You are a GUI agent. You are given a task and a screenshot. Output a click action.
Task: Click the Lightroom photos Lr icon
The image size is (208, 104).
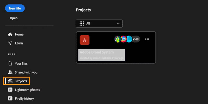pyautogui.click(x=10, y=90)
